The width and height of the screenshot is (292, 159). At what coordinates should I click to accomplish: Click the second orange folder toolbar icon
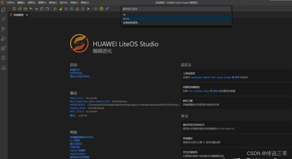(25, 9)
